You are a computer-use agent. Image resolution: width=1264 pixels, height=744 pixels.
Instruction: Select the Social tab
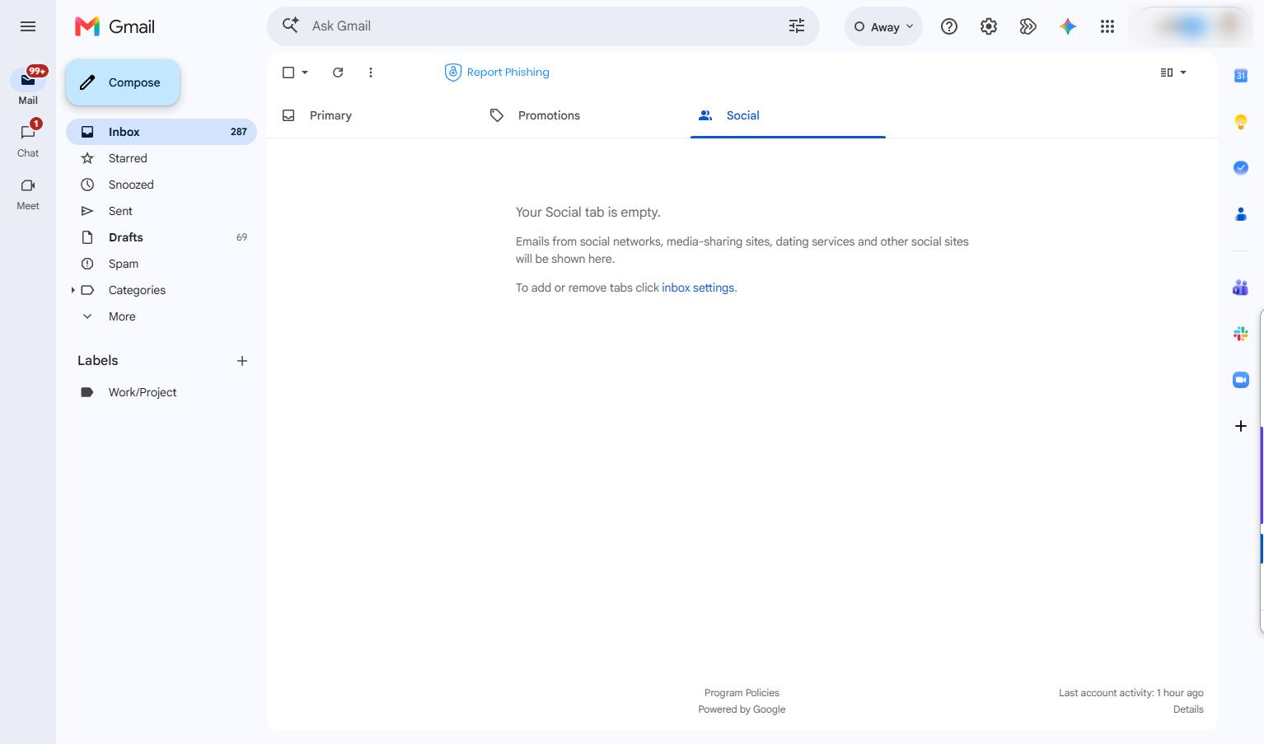pos(788,115)
